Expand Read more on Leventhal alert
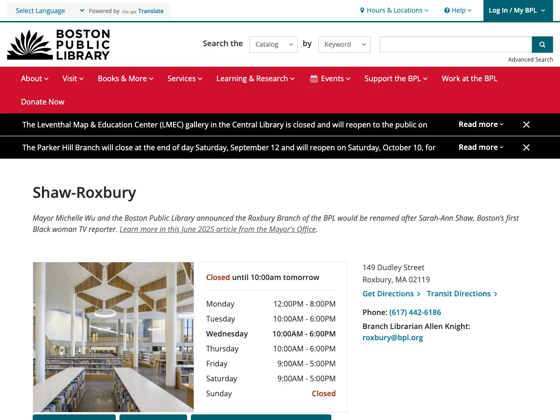The width and height of the screenshot is (560, 420). tap(481, 124)
